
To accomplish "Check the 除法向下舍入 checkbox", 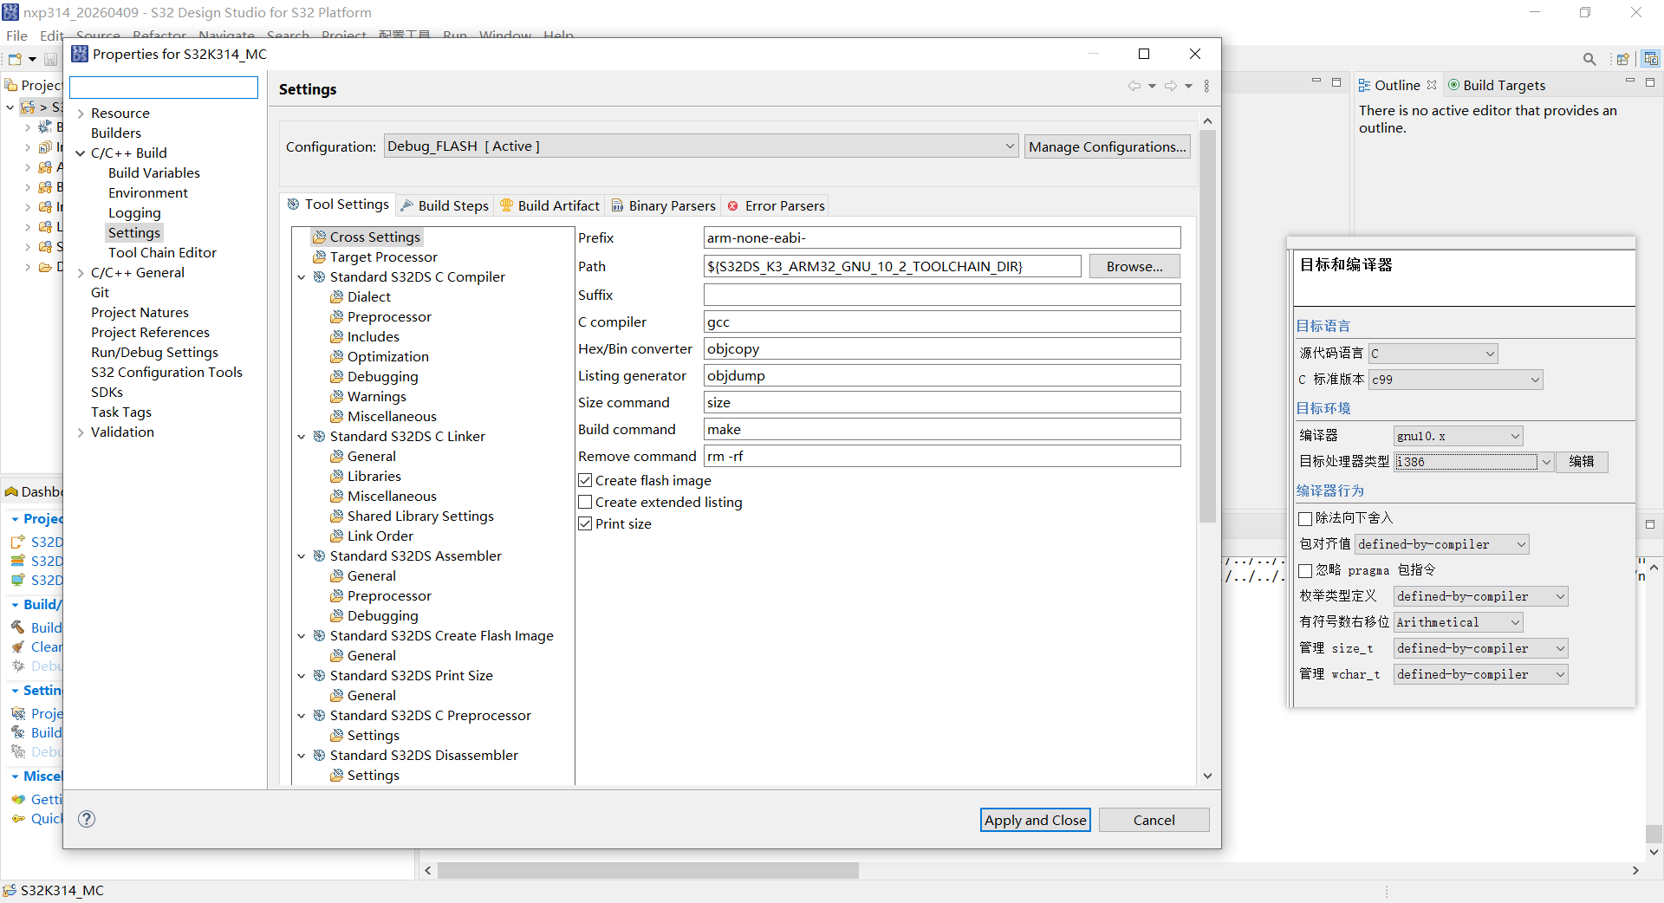I will tap(1305, 518).
